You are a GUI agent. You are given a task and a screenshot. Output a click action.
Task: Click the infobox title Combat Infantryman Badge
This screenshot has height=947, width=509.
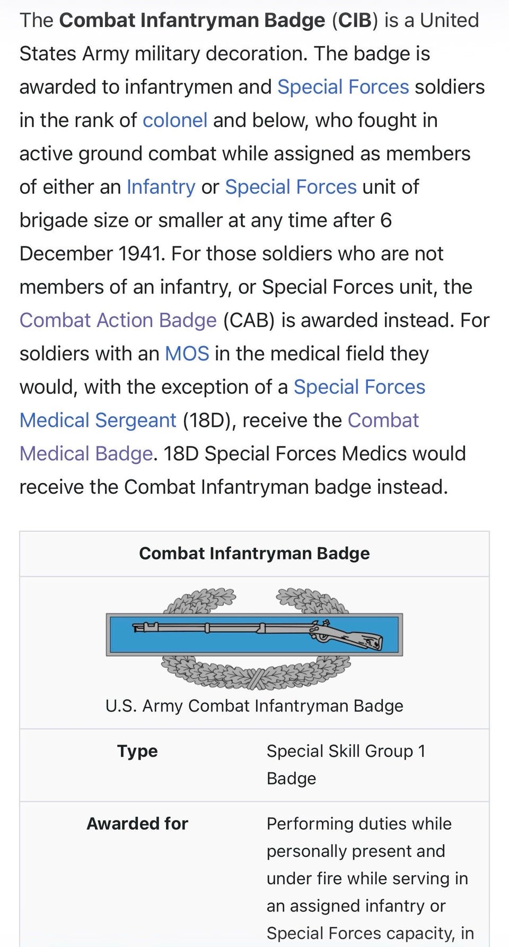[254, 554]
